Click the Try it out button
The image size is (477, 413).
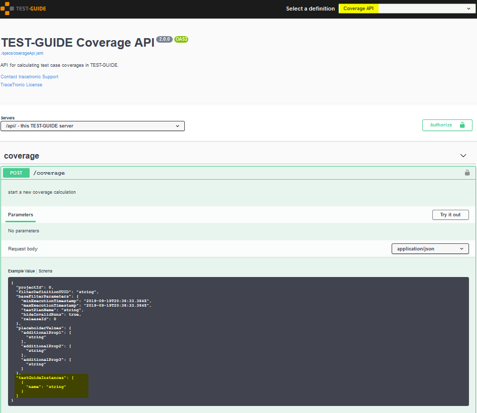click(x=450, y=214)
